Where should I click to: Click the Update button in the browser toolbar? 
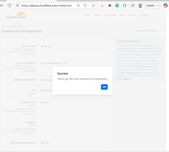coord(150,5)
